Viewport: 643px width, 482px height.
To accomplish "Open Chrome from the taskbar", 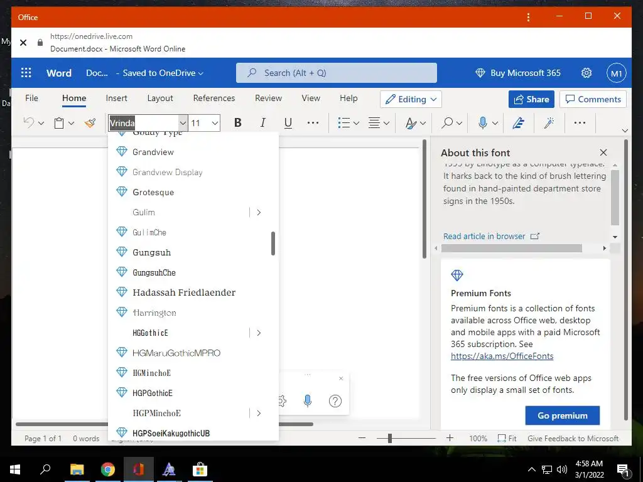I will coord(108,469).
